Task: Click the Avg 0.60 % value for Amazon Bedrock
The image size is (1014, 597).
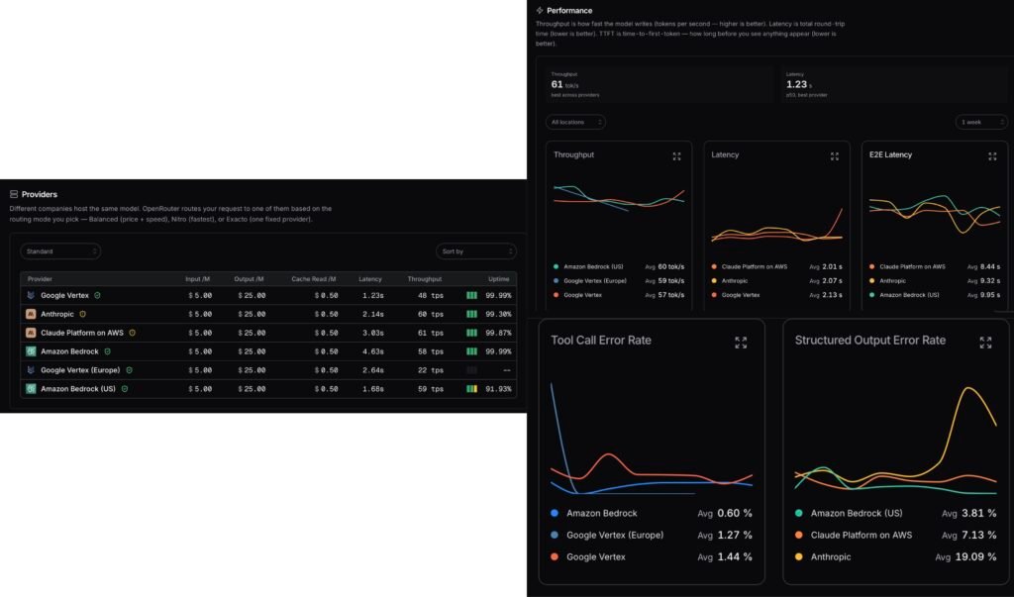Action: point(724,513)
